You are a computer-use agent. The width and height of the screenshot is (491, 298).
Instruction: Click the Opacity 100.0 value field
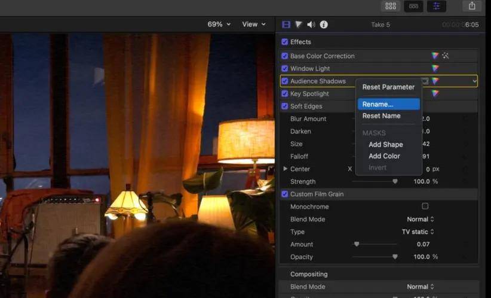(x=422, y=257)
